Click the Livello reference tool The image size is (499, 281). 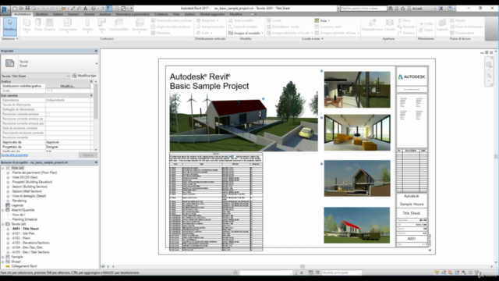(426, 23)
